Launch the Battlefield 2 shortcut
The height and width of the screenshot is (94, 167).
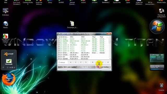106,2
